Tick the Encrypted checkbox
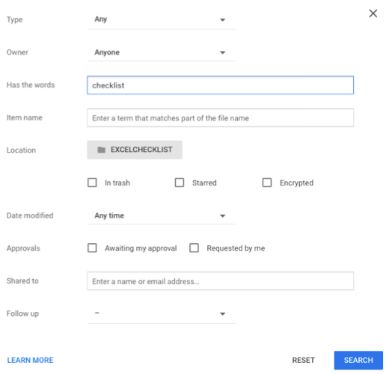 click(267, 183)
